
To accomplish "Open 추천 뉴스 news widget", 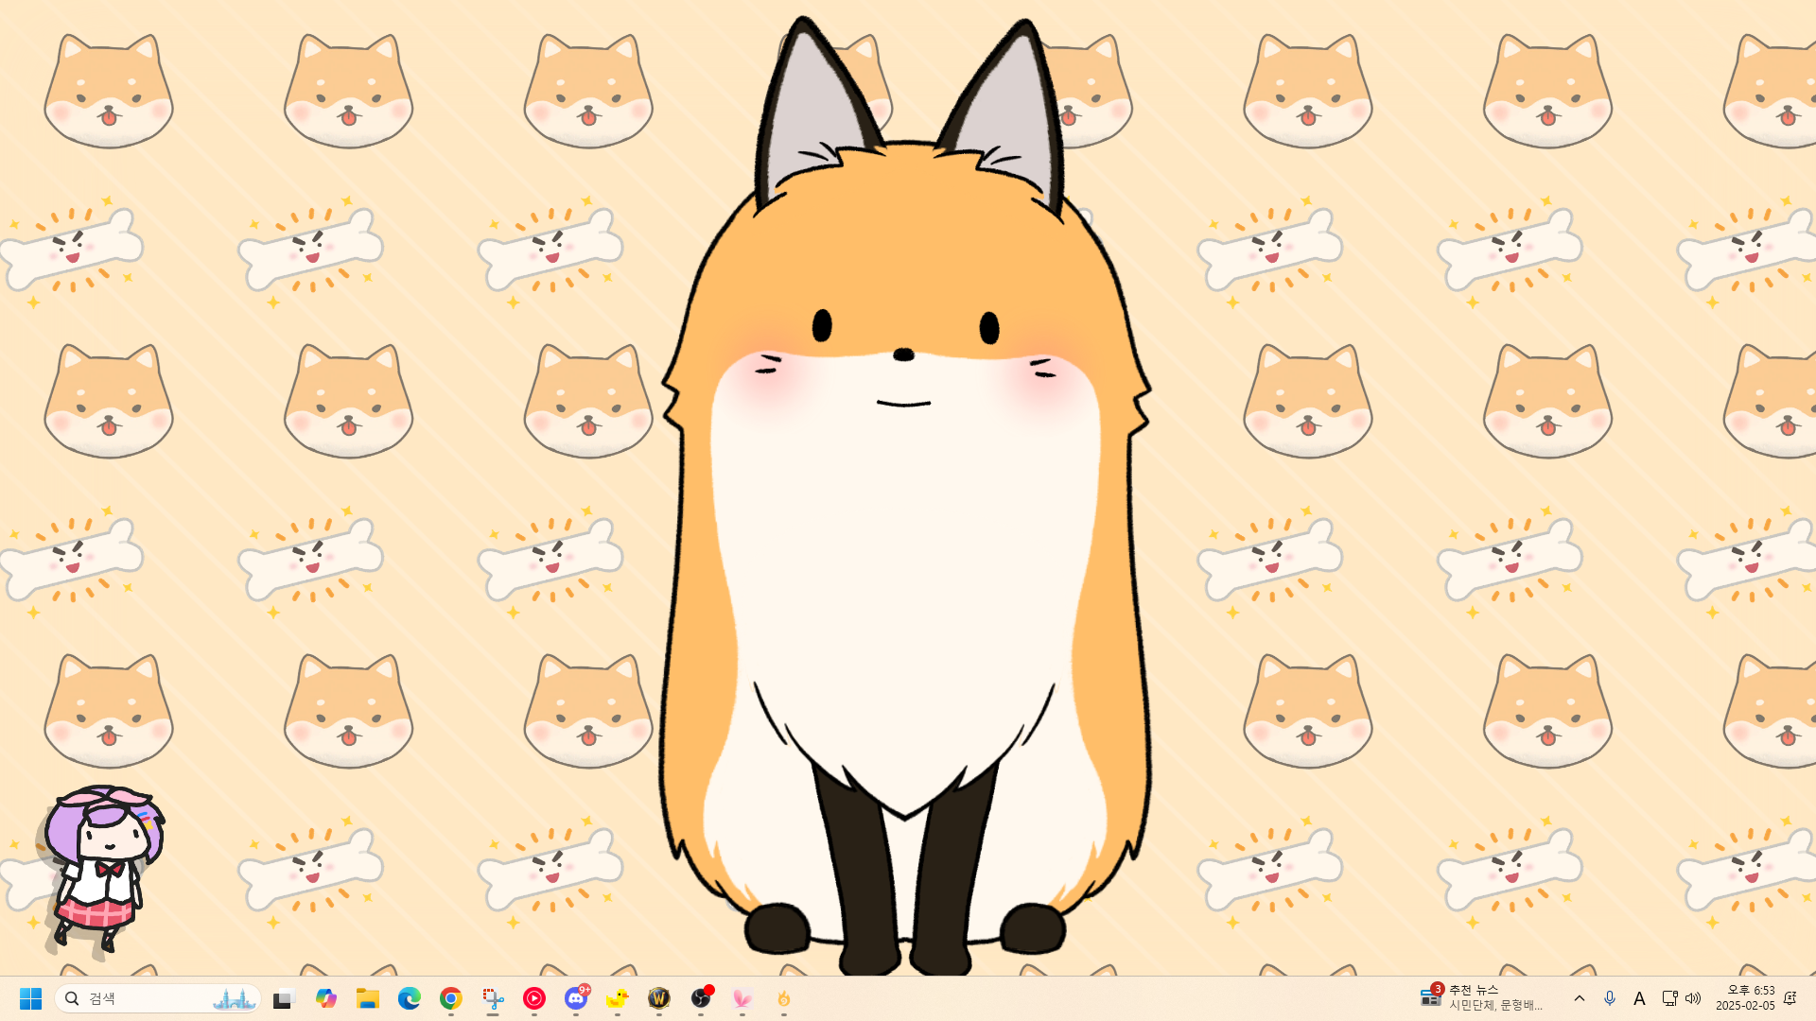I will point(1481,998).
